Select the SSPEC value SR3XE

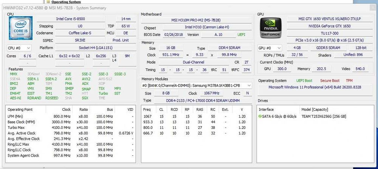(80, 40)
